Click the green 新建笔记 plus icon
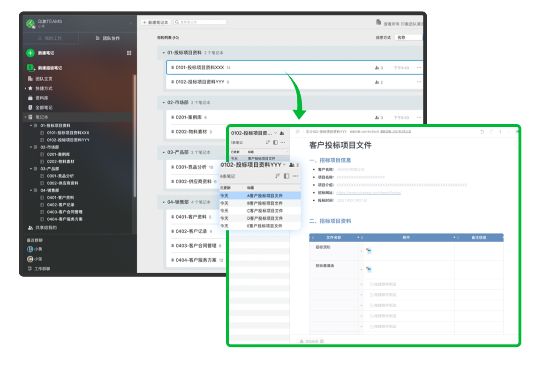Screen dimensions: 544x369 coord(30,53)
